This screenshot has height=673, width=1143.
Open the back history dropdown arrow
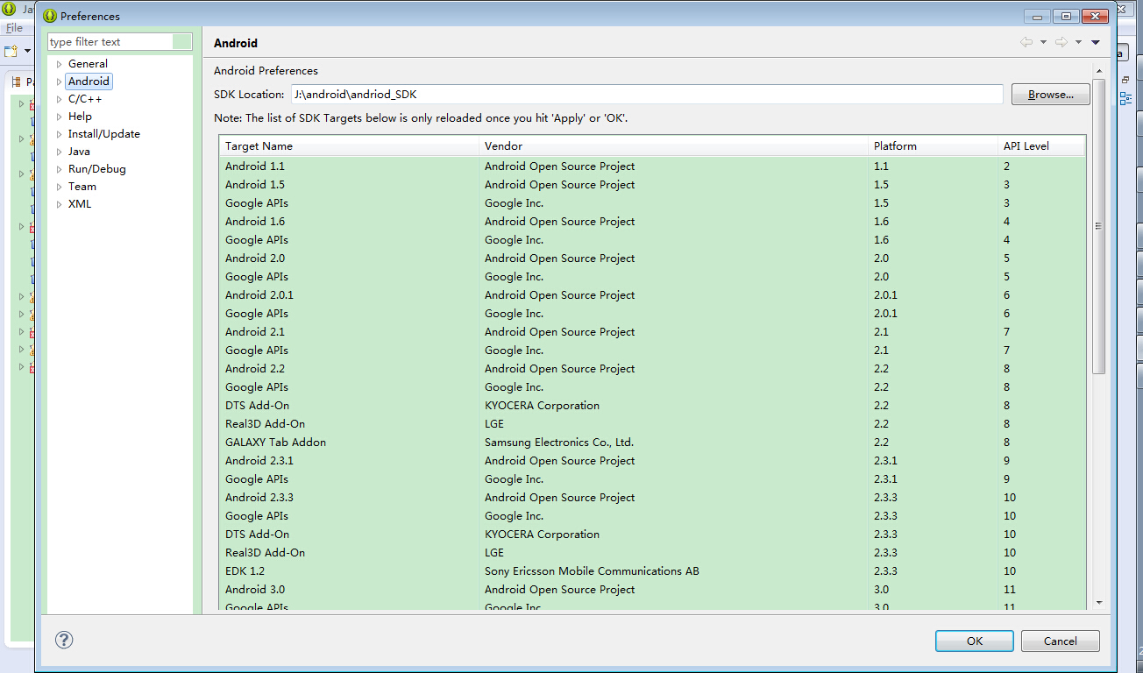[1043, 42]
